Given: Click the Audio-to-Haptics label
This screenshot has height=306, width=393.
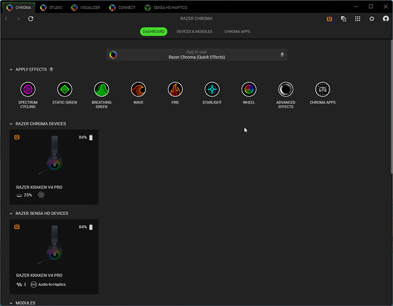Looking at the screenshot, I should coord(52,284).
